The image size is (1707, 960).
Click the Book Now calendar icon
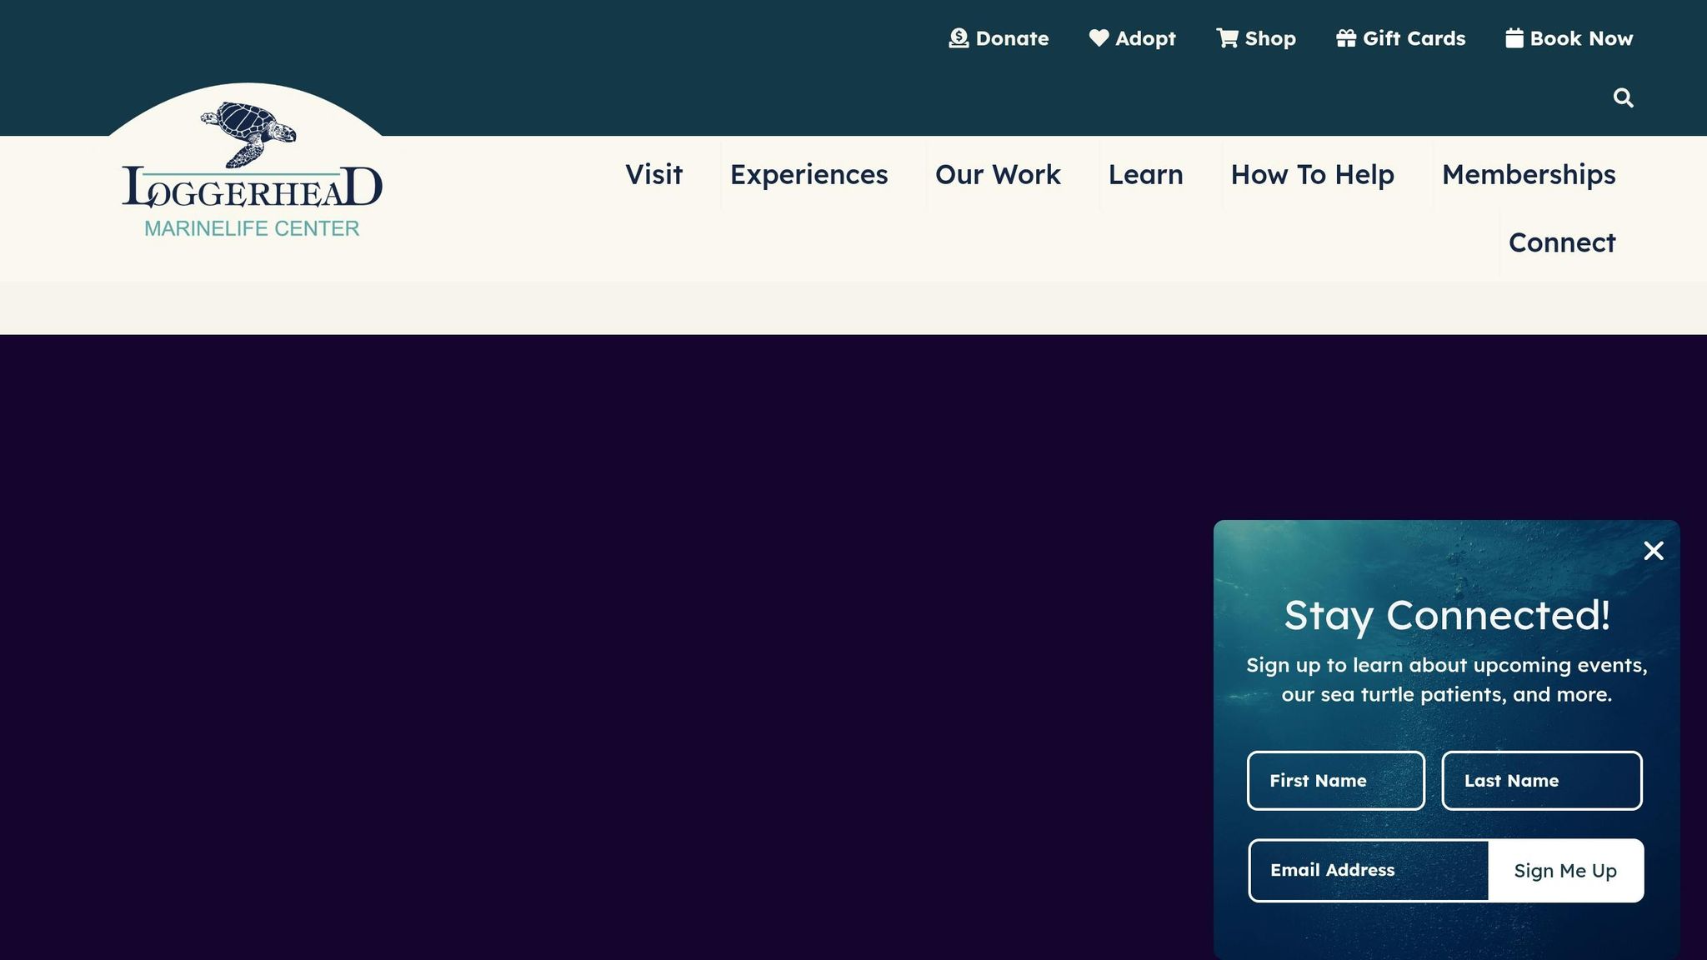(1514, 38)
